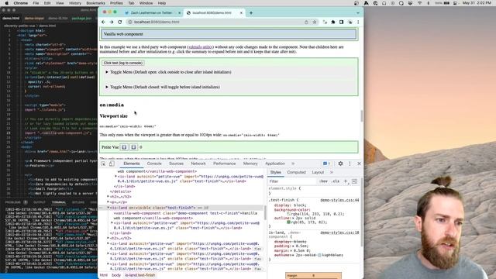496x279 pixels.
Task: Switch to the Elements DevTools tab
Action: click(132, 164)
